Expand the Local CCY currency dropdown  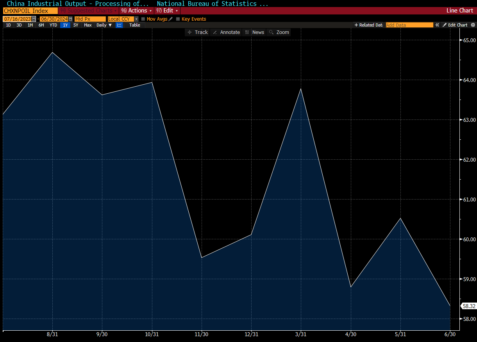point(136,19)
